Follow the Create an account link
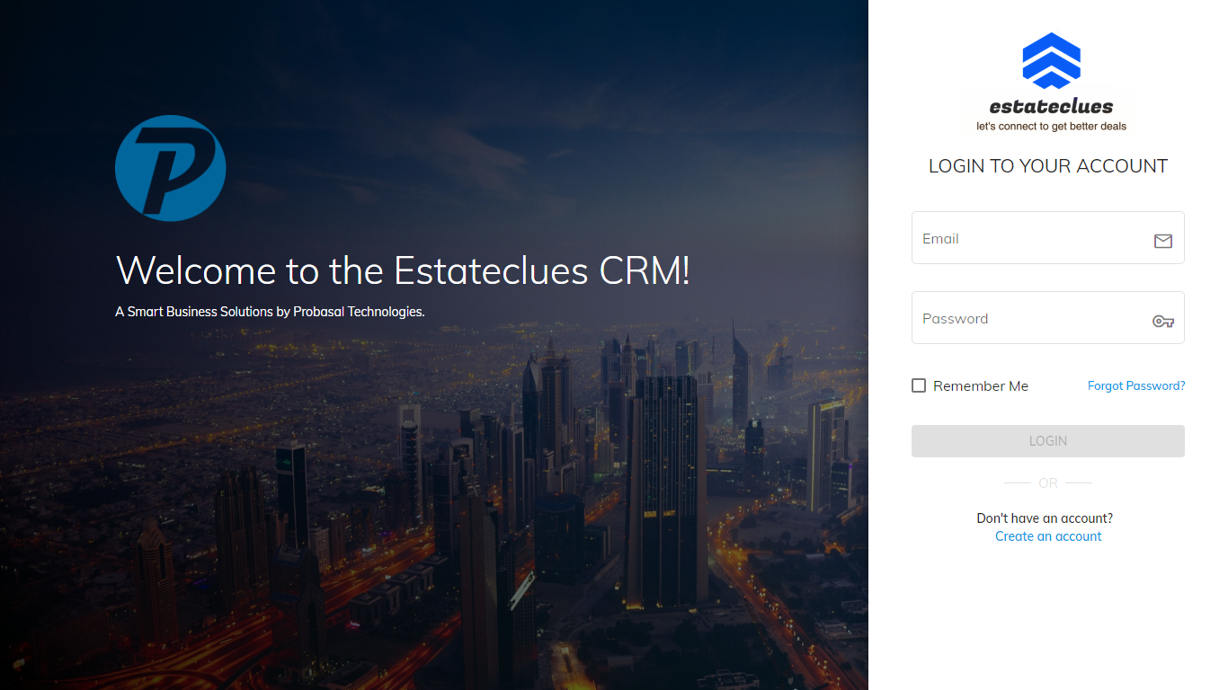The width and height of the screenshot is (1228, 690). (1048, 536)
